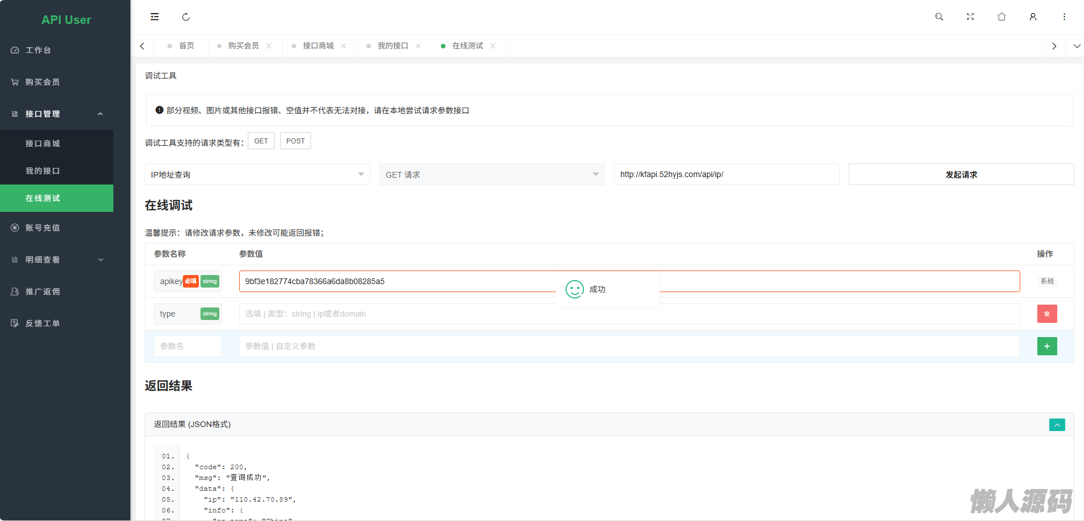The height and width of the screenshot is (521, 1084).
Task: Switch to the 接口商城 tab
Action: coord(318,46)
